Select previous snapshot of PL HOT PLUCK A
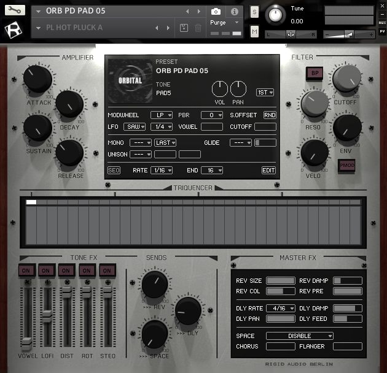The height and width of the screenshot is (373, 387). point(157,28)
